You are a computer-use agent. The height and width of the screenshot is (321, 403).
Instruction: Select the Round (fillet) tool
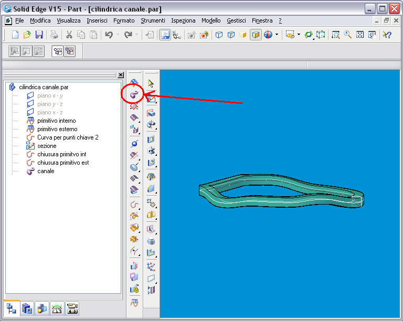click(151, 188)
